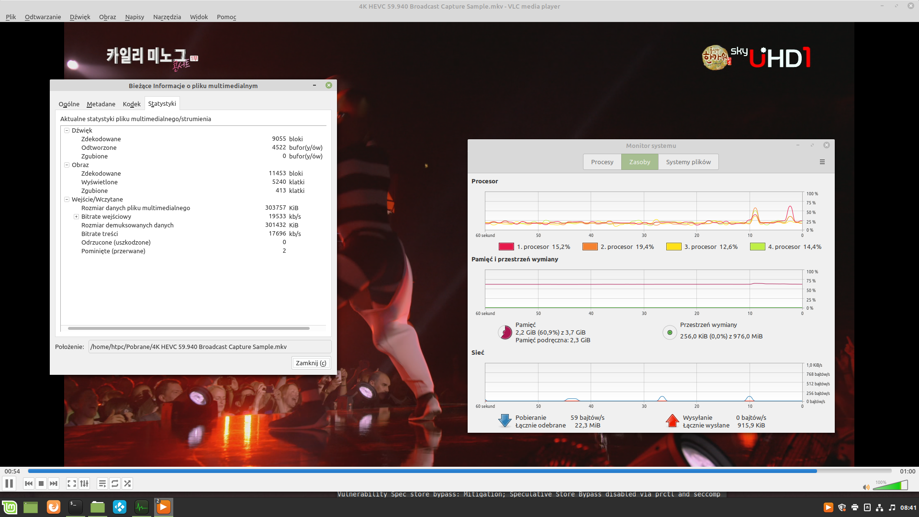Image resolution: width=919 pixels, height=517 pixels.
Task: Open Systemy plików tab
Action: pos(688,162)
